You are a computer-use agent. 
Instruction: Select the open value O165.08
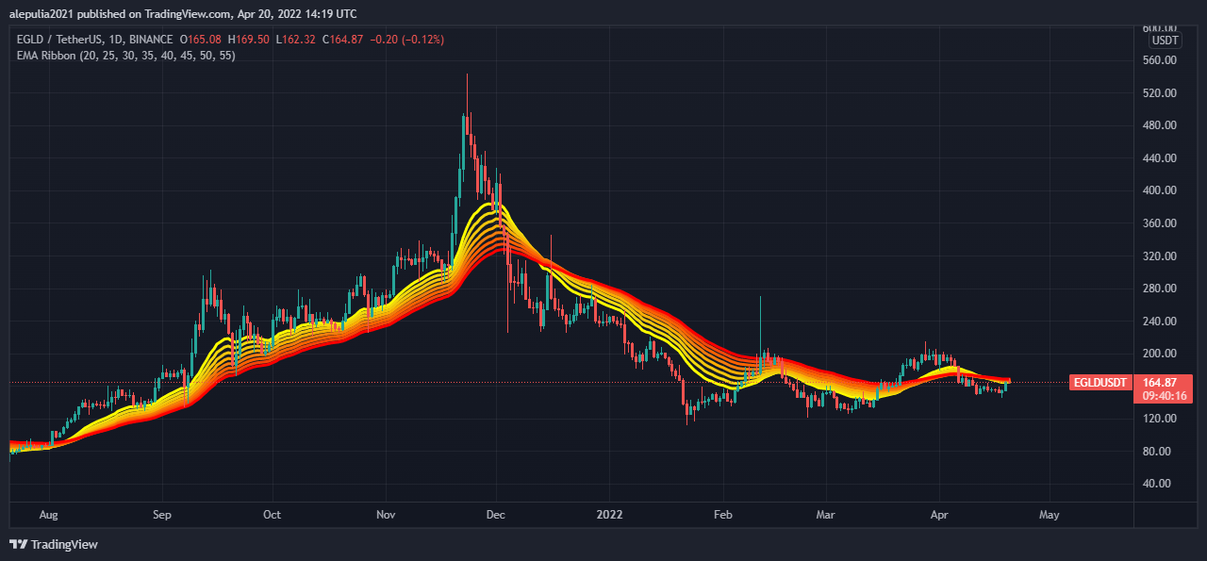(x=200, y=40)
